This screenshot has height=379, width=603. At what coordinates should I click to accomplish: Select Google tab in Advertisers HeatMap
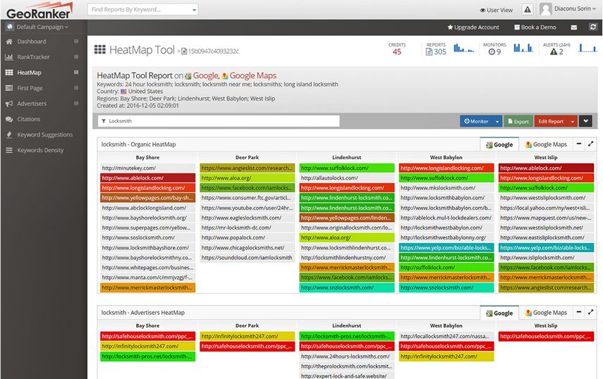coord(499,313)
